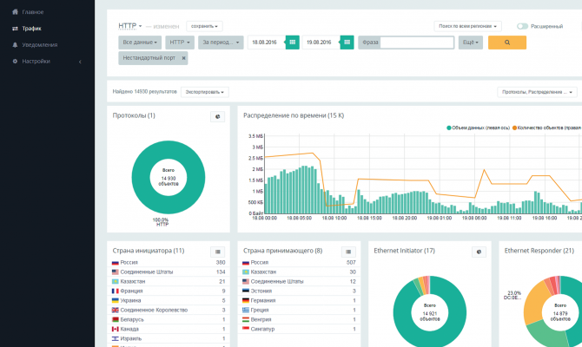The height and width of the screenshot is (347, 582).
Task: Toggle Объем данных legend marker
Action: point(449,128)
